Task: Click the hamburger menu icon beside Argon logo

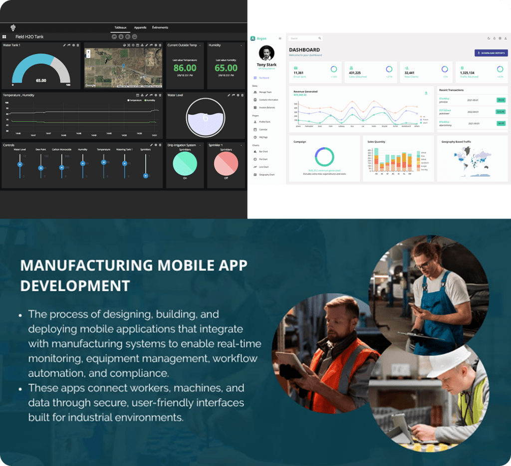Action: (x=280, y=38)
